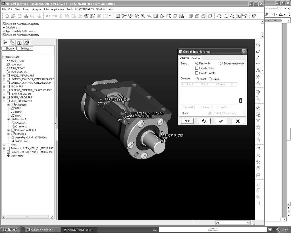Toggle datum planes display

219,16
